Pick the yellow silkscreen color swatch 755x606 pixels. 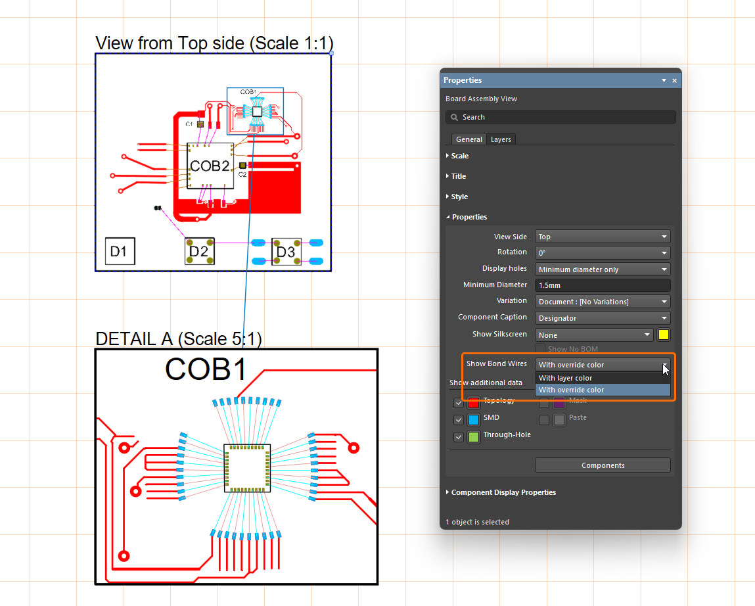coord(664,335)
